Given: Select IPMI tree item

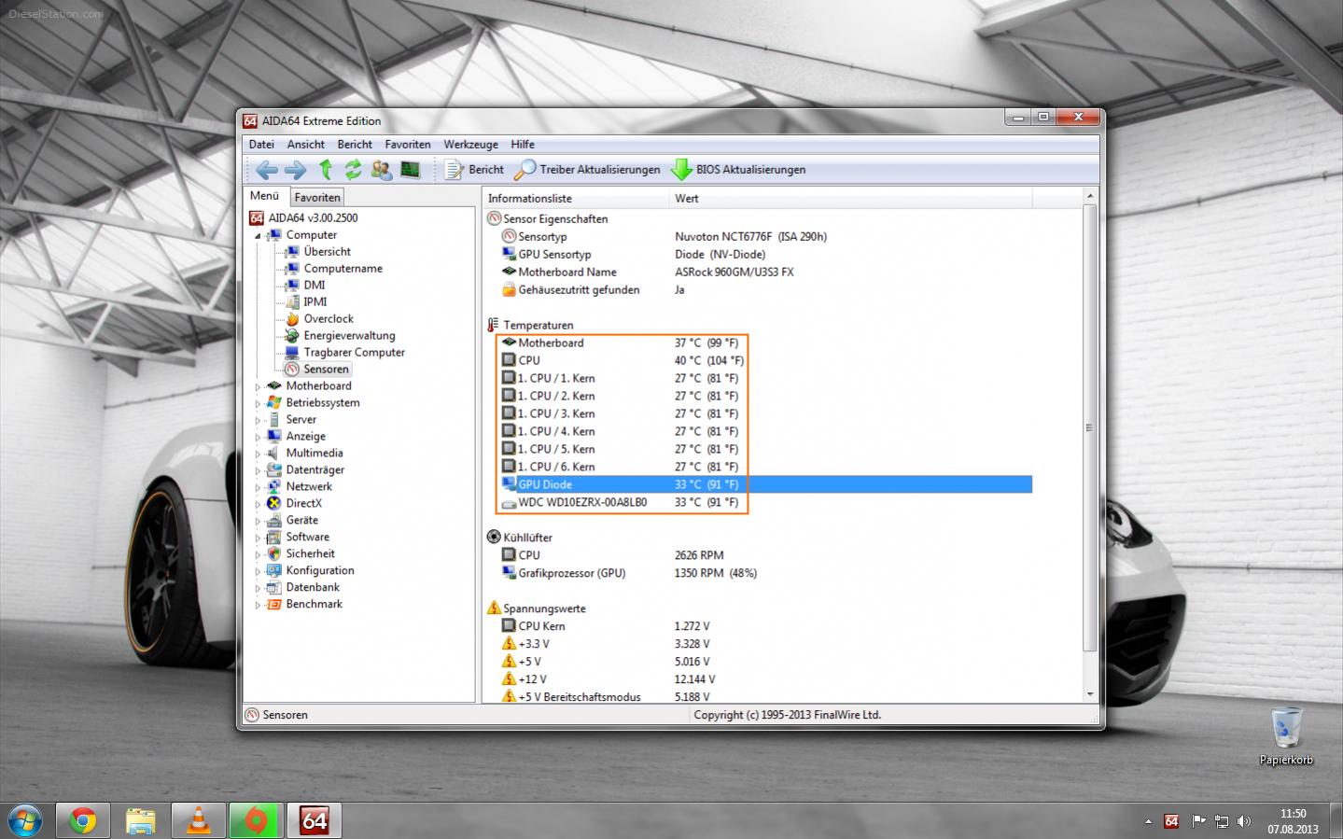Looking at the screenshot, I should coord(315,302).
